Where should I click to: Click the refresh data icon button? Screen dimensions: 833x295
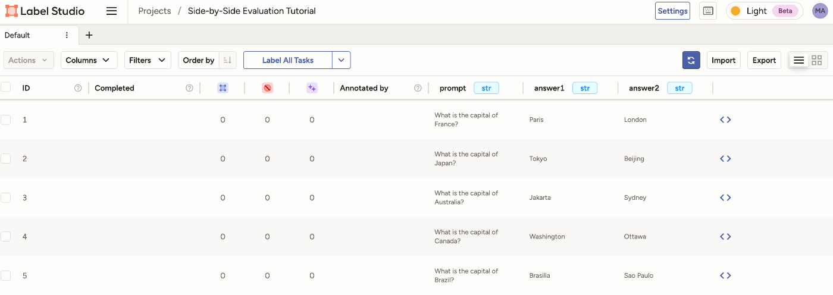click(691, 60)
